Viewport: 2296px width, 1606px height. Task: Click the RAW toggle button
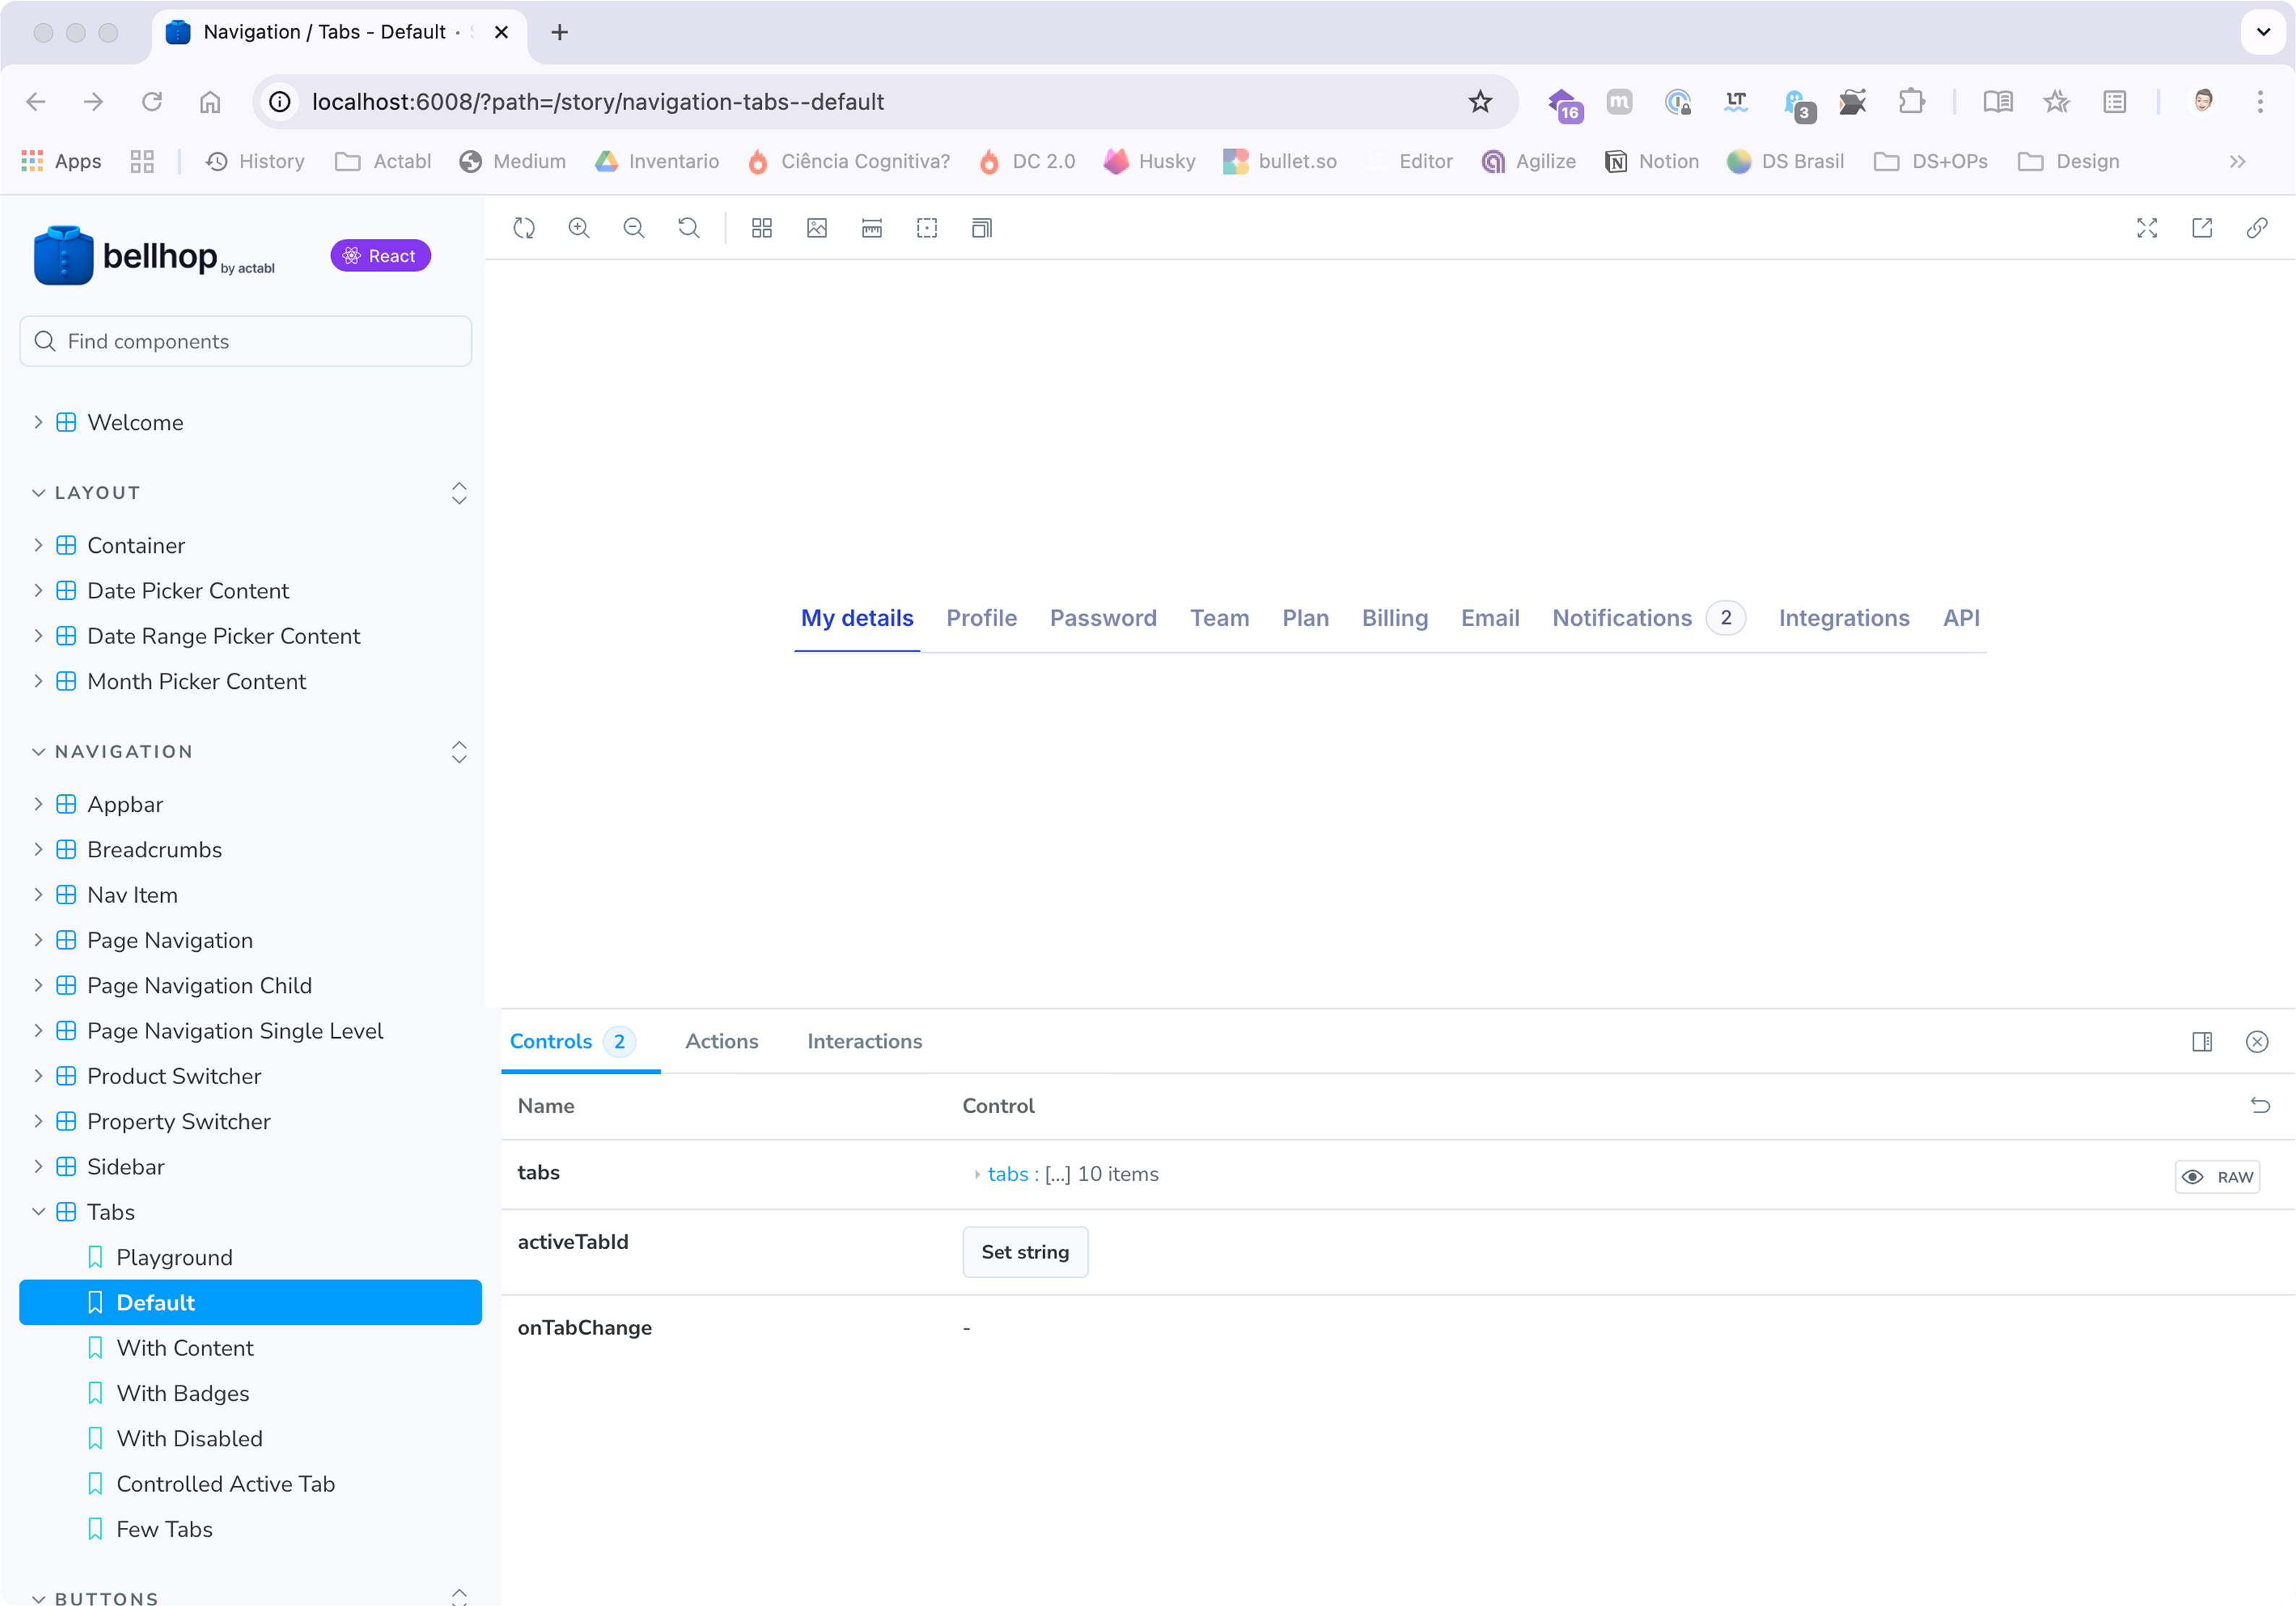2217,1177
